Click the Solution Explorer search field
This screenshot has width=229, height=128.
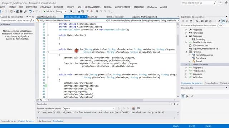(205, 26)
